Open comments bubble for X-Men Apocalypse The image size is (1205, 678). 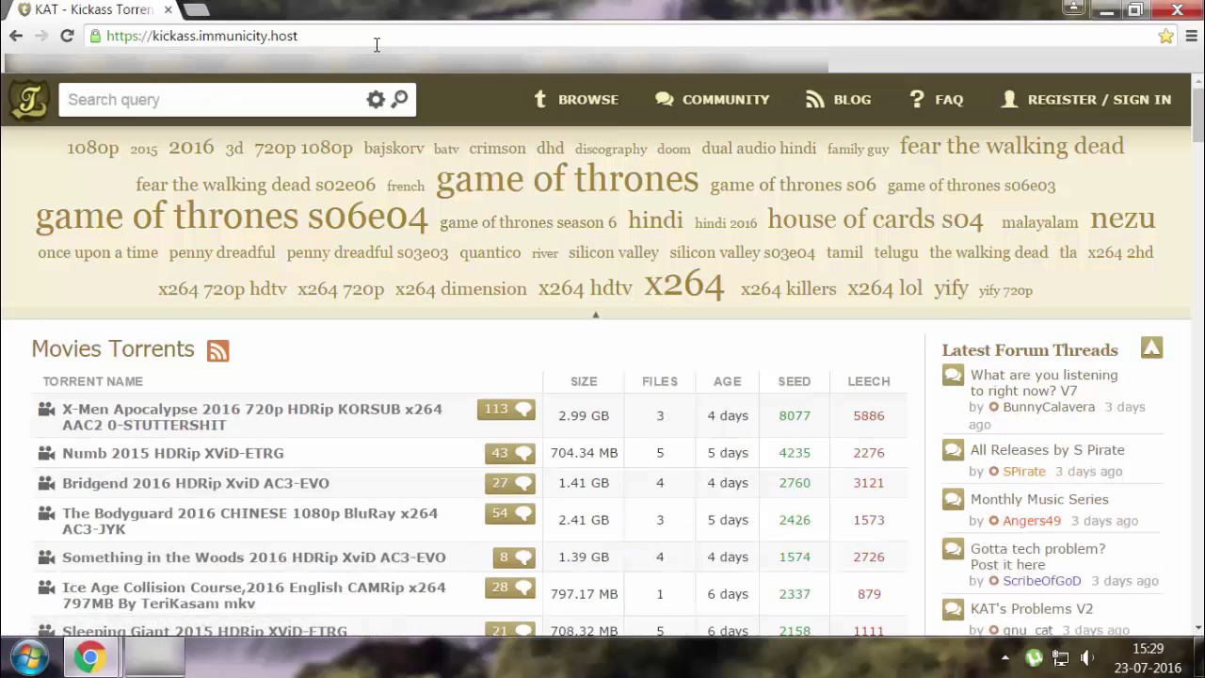[x=506, y=409]
